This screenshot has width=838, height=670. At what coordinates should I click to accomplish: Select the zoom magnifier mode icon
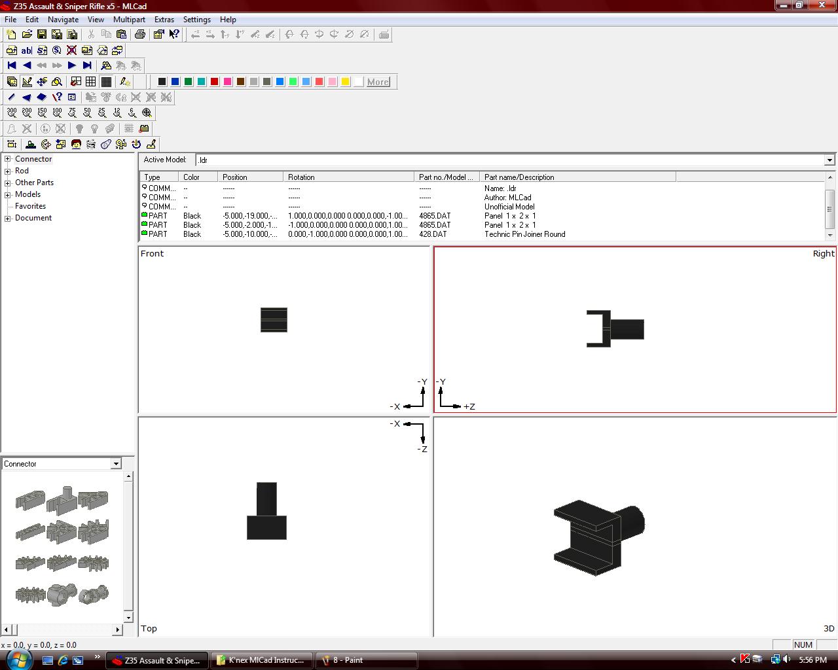(57, 82)
